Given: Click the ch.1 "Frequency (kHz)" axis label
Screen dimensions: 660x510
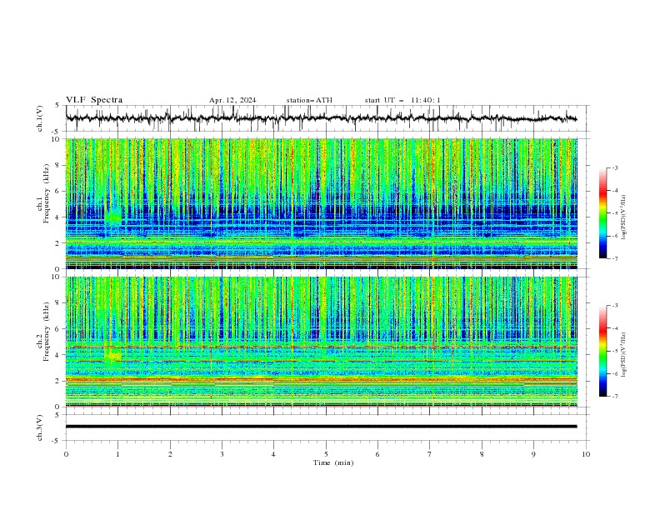Looking at the screenshot, I should point(47,192).
